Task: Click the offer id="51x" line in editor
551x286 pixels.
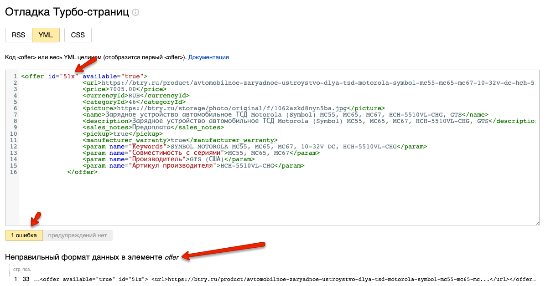Action: pyautogui.click(x=84, y=77)
